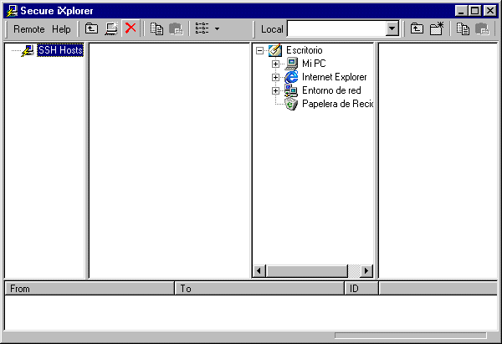Click the status bar progress indicator
This screenshot has width=502, height=344.
[x=411, y=336]
